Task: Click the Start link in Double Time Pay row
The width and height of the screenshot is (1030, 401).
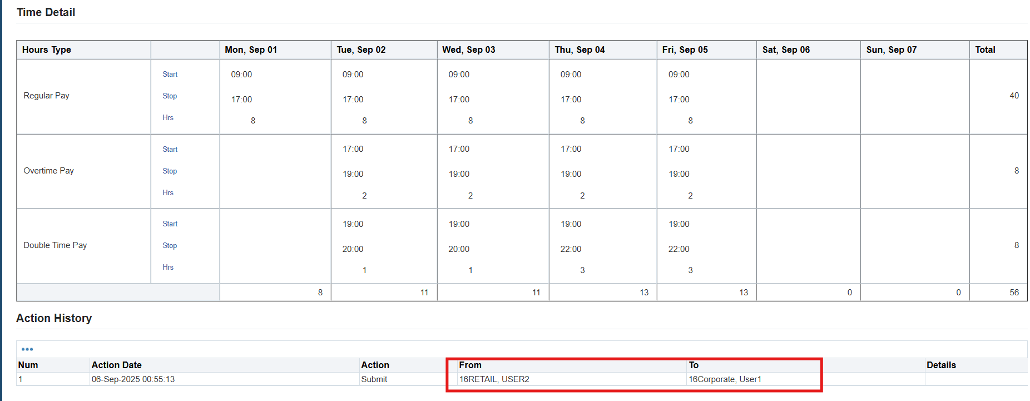Action: (170, 224)
